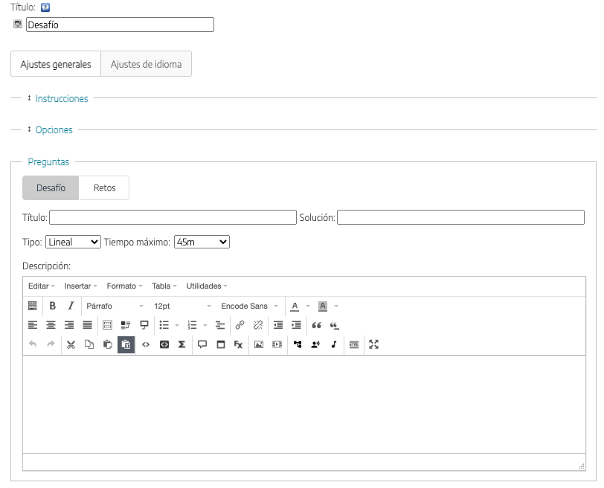604x488 pixels.
Task: Open the text color picker arrow
Action: (307, 306)
